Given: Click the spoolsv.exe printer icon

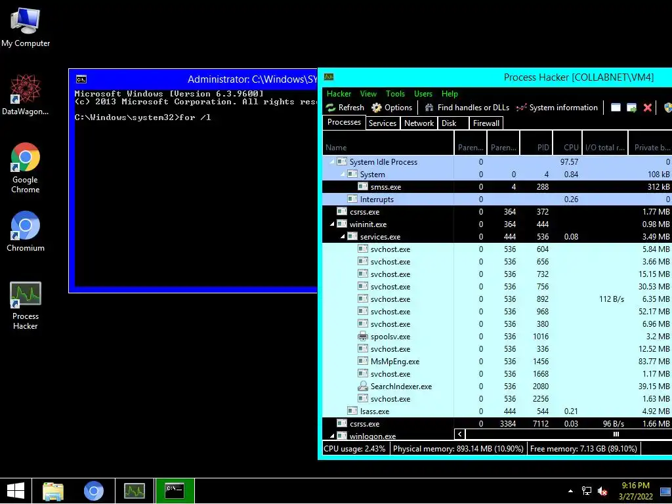Looking at the screenshot, I should tap(362, 337).
